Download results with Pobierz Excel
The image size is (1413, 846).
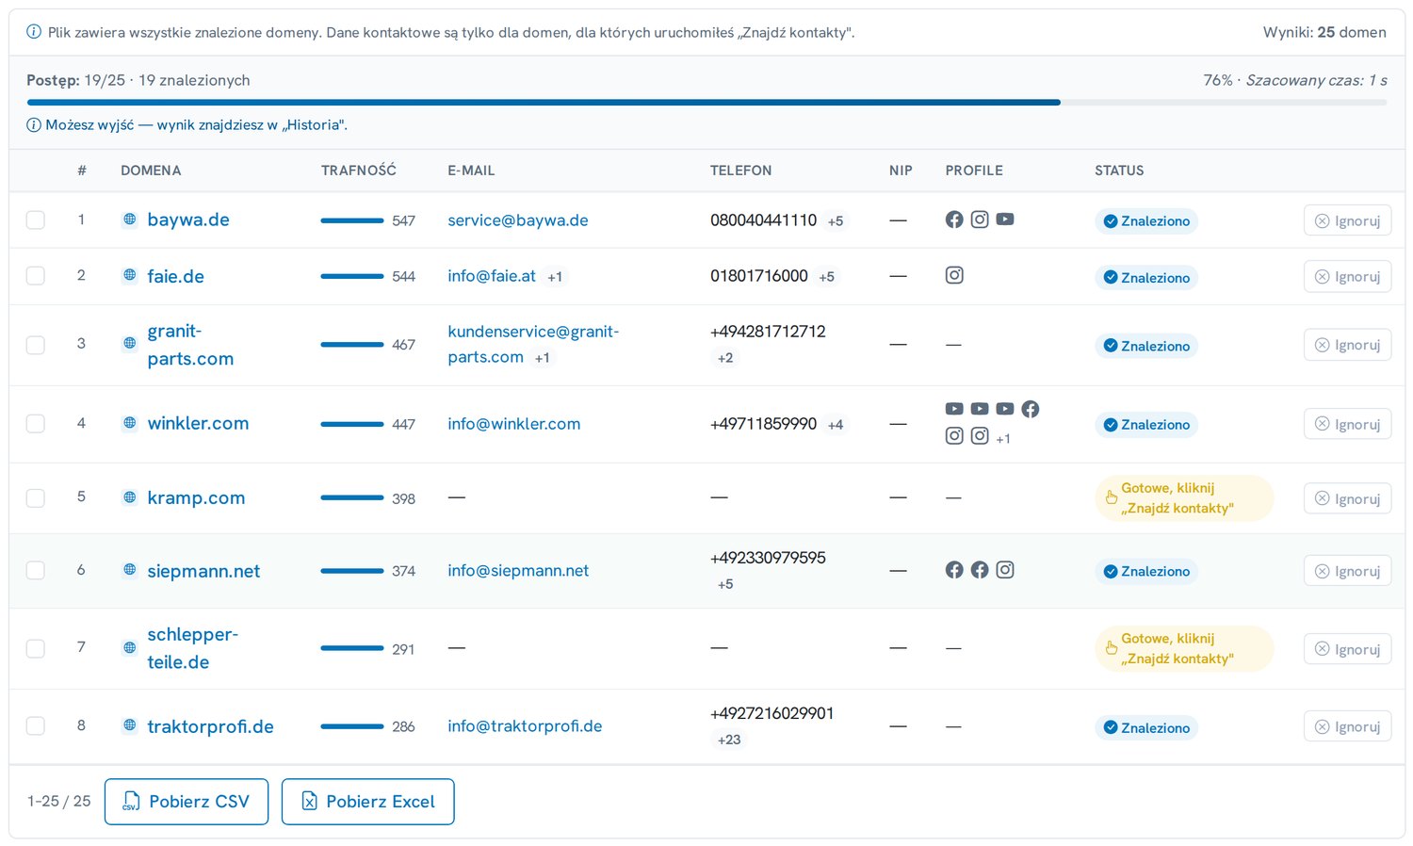click(368, 802)
